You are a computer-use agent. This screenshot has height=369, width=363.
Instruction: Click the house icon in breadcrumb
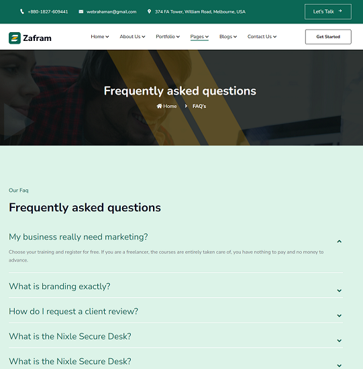(x=160, y=106)
